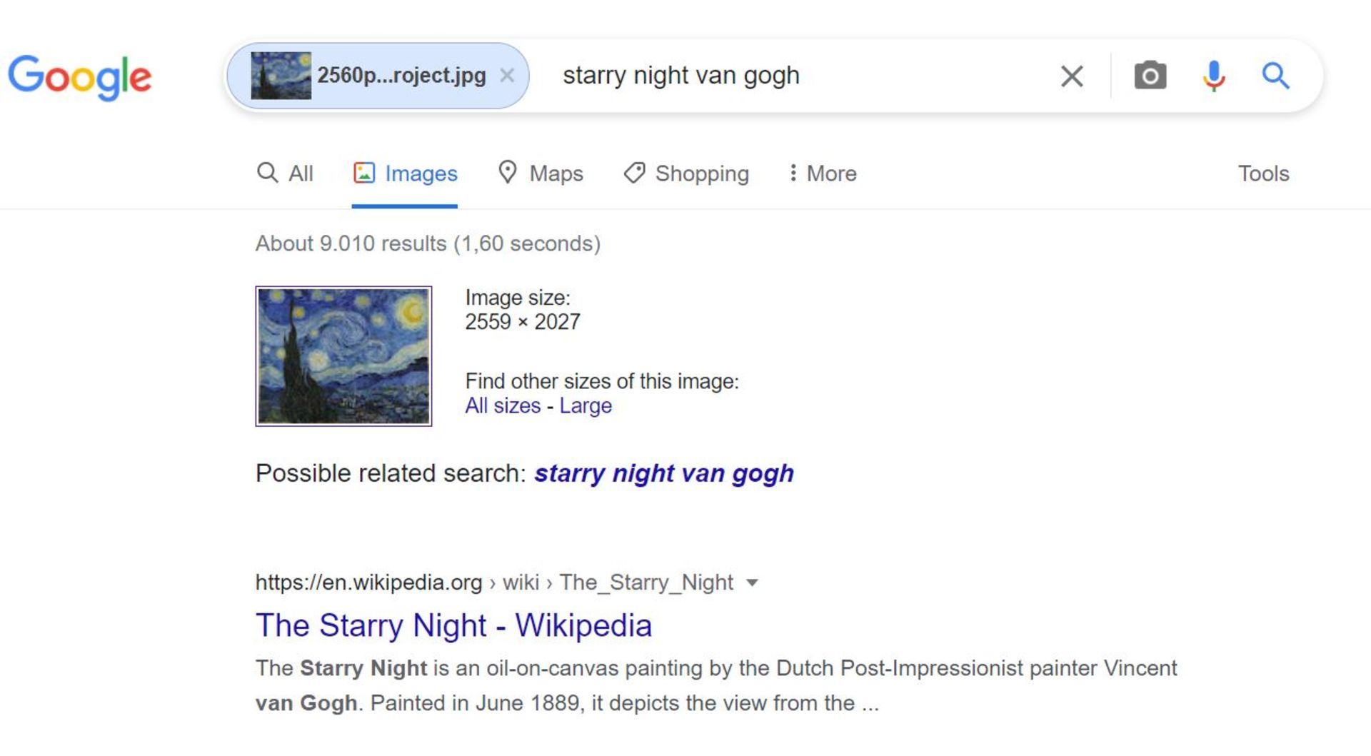
Task: Start voice search with microphone
Action: (1213, 76)
